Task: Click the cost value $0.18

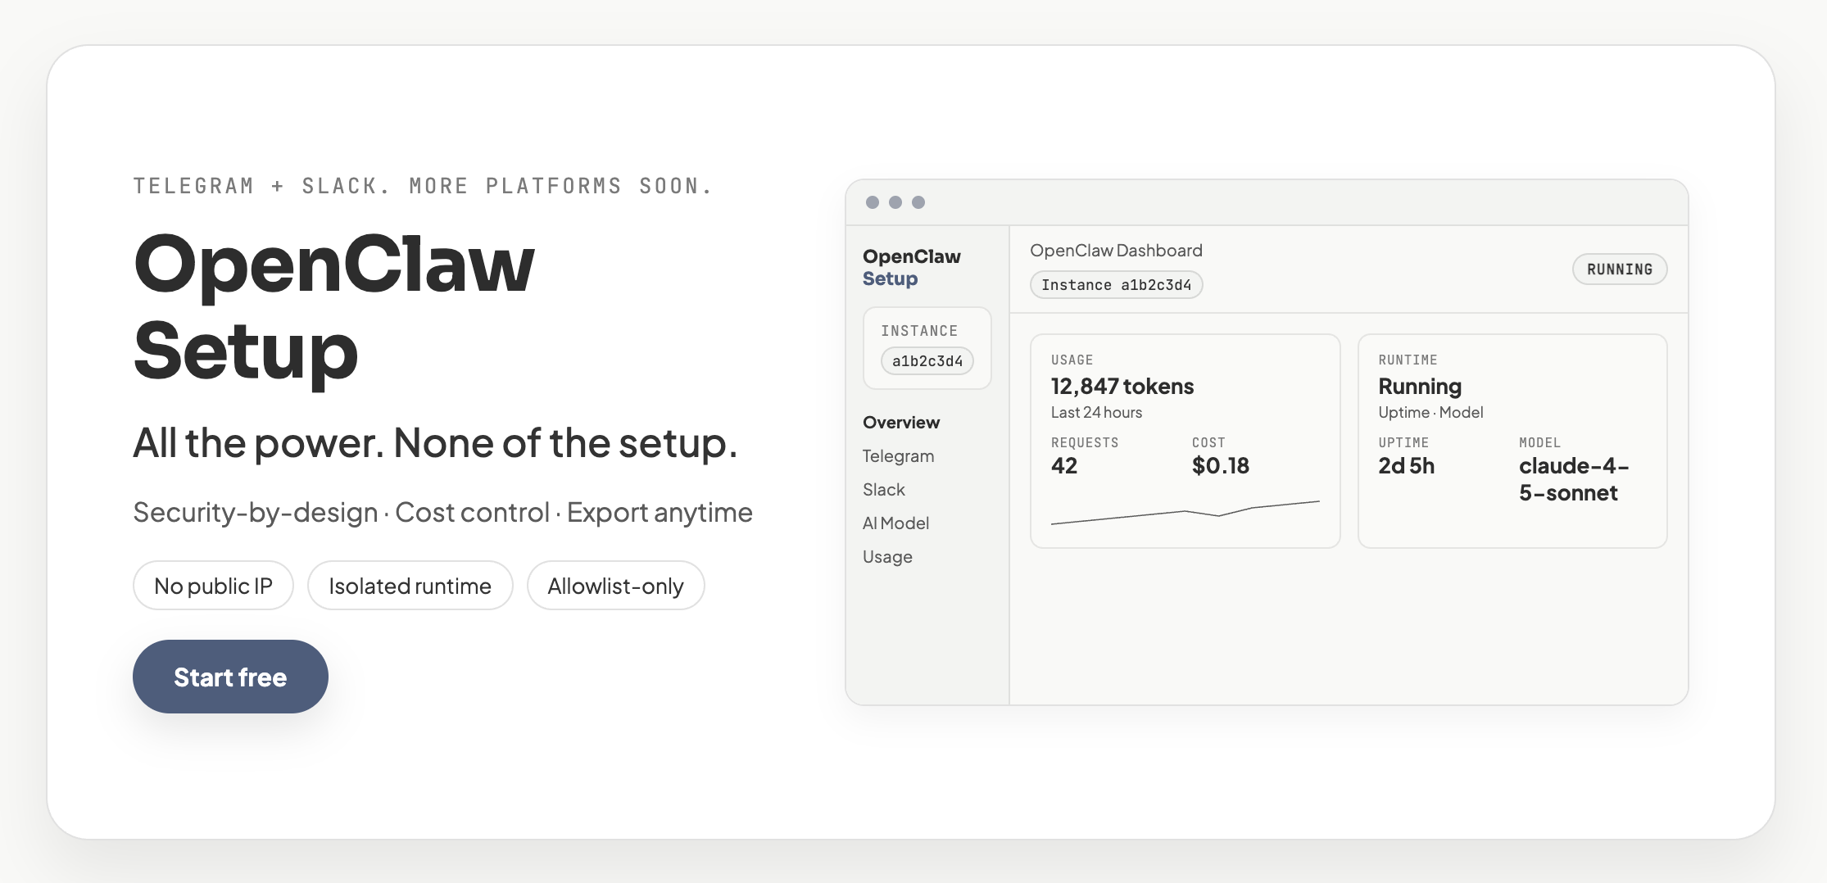Action: pyautogui.click(x=1221, y=465)
